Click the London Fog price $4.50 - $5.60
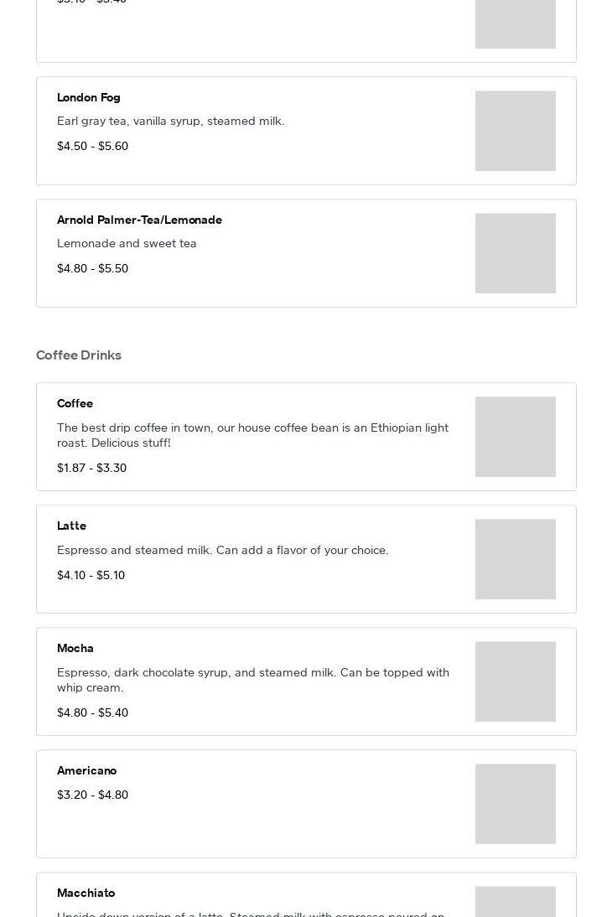612x917 pixels. click(92, 146)
